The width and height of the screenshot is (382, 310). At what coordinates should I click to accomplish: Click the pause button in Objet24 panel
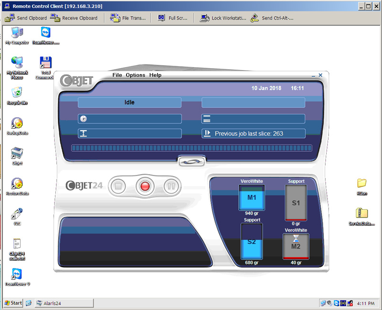click(171, 186)
